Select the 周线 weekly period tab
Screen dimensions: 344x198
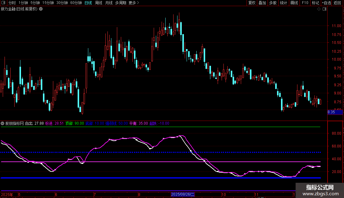tap(99, 3)
